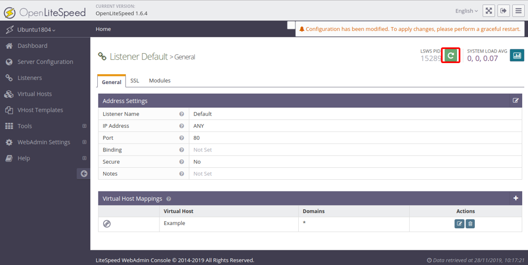Click the Home breadcrumb link
The width and height of the screenshot is (528, 265).
click(103, 29)
